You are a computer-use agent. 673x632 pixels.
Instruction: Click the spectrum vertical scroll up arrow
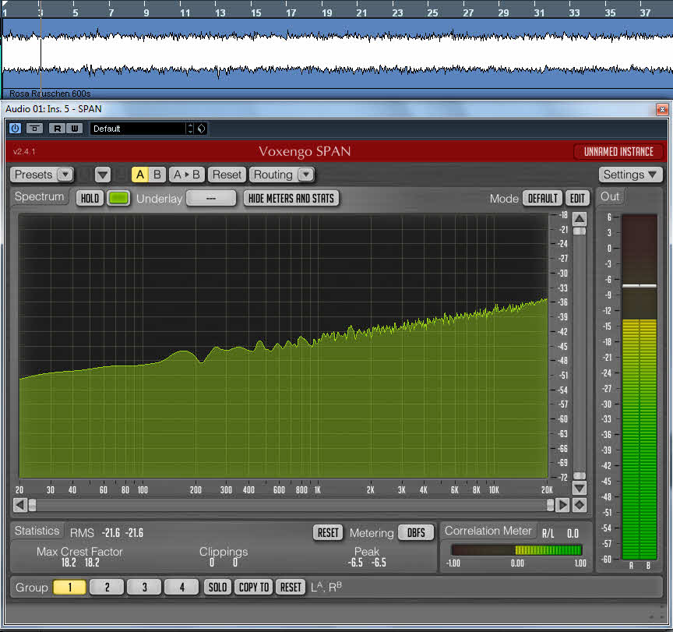tap(580, 219)
